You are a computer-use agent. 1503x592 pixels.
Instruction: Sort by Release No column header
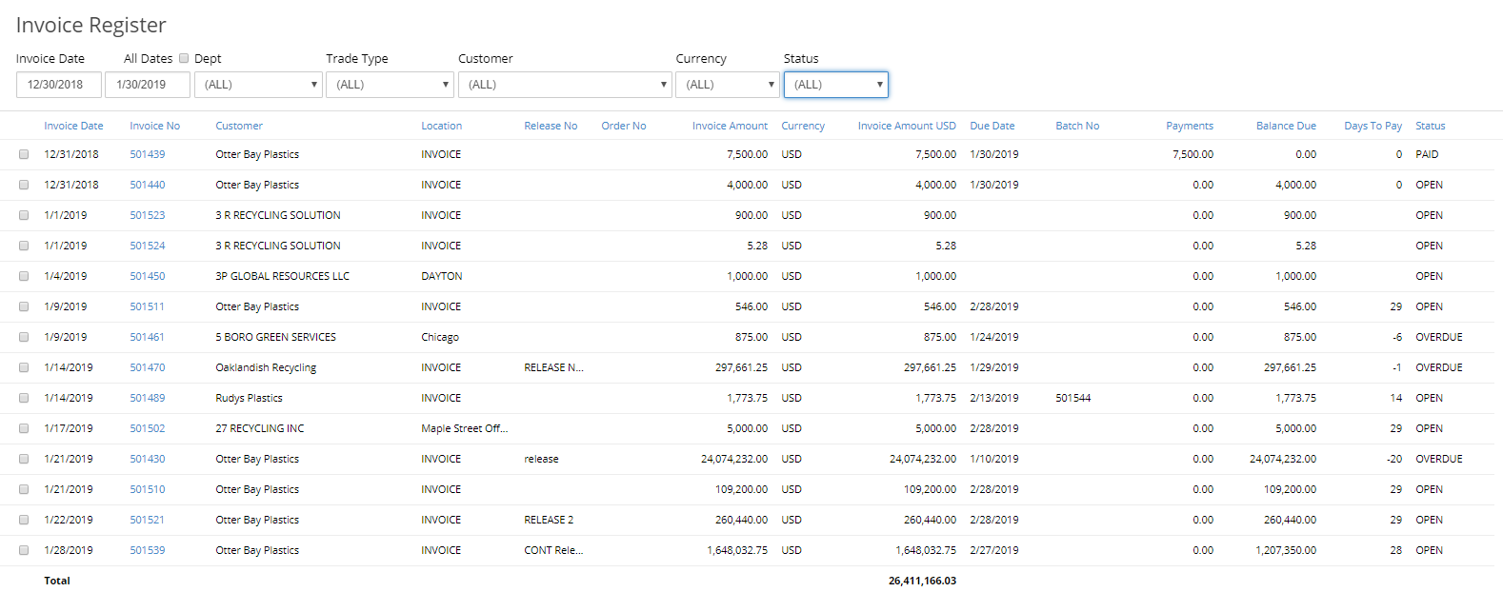click(x=551, y=126)
